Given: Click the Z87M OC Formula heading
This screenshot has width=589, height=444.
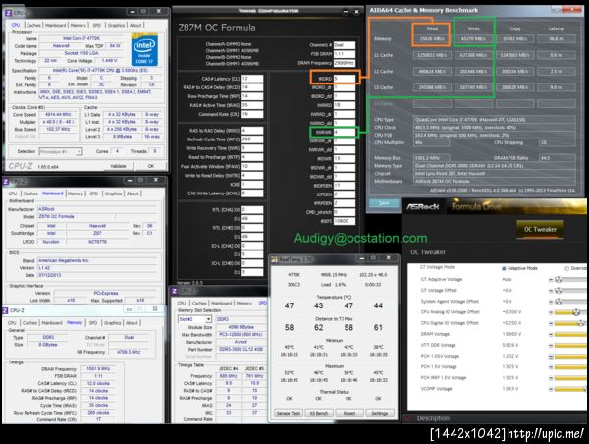Looking at the screenshot, I should (217, 28).
